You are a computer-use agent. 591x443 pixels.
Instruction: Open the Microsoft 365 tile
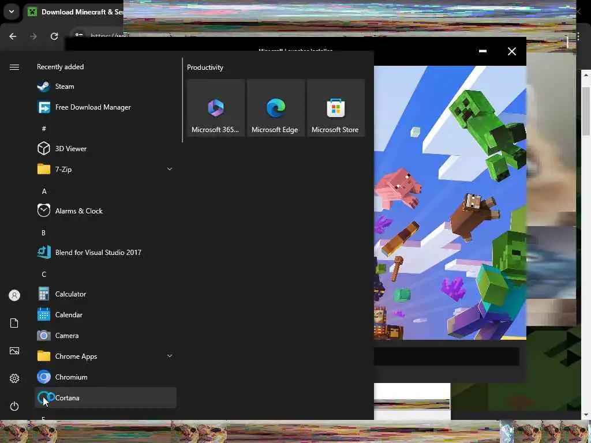(216, 108)
